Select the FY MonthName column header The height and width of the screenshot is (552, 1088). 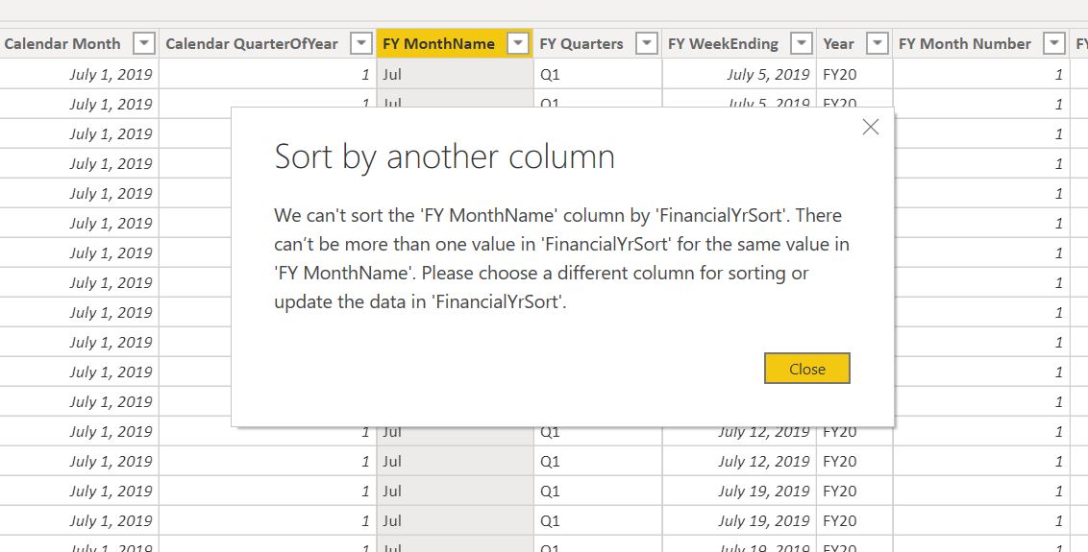click(x=438, y=44)
